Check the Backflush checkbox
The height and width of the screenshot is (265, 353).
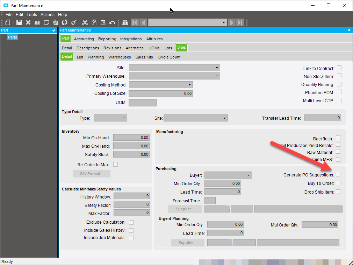pos(338,138)
